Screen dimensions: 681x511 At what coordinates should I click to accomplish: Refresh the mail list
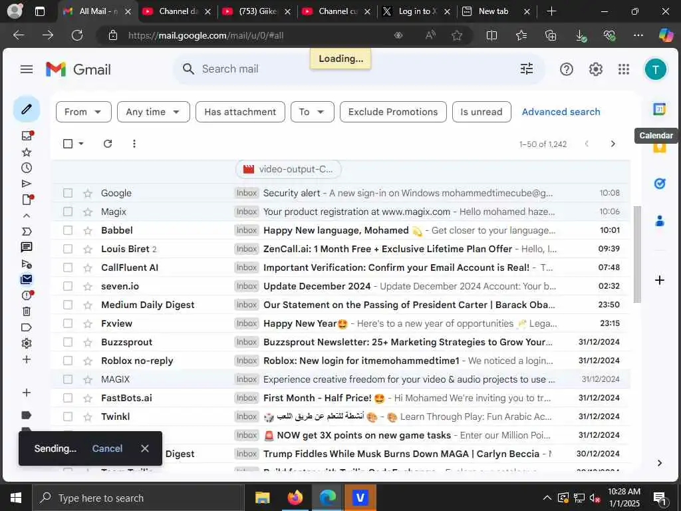coord(108,144)
